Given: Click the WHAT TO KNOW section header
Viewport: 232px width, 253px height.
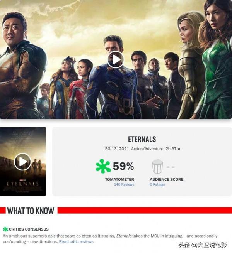Looking at the screenshot, I should [x=31, y=211].
